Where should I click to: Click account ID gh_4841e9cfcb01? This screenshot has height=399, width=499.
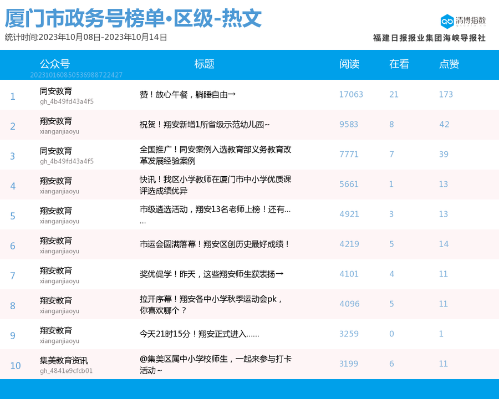(x=66, y=371)
